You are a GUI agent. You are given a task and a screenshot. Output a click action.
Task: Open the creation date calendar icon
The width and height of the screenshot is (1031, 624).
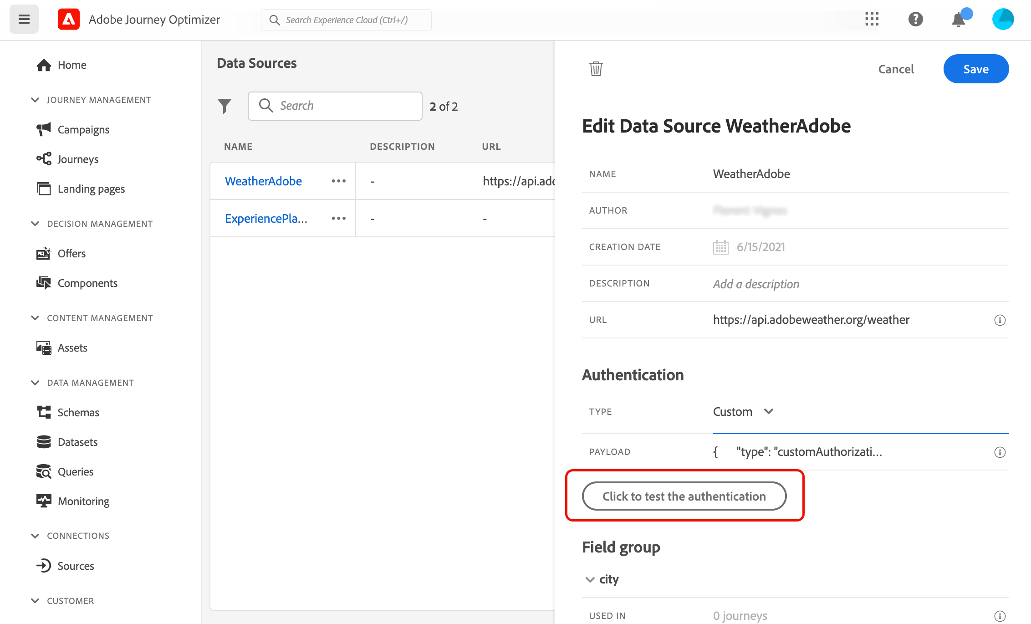coord(720,247)
